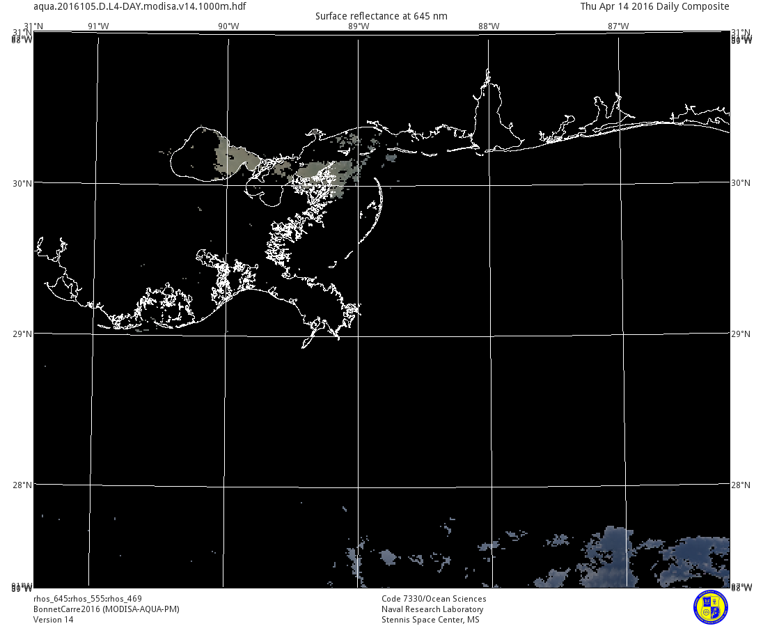Click the 'Code 7330/Ocean Sciences' text
This screenshot has width=763, height=626.
434,599
